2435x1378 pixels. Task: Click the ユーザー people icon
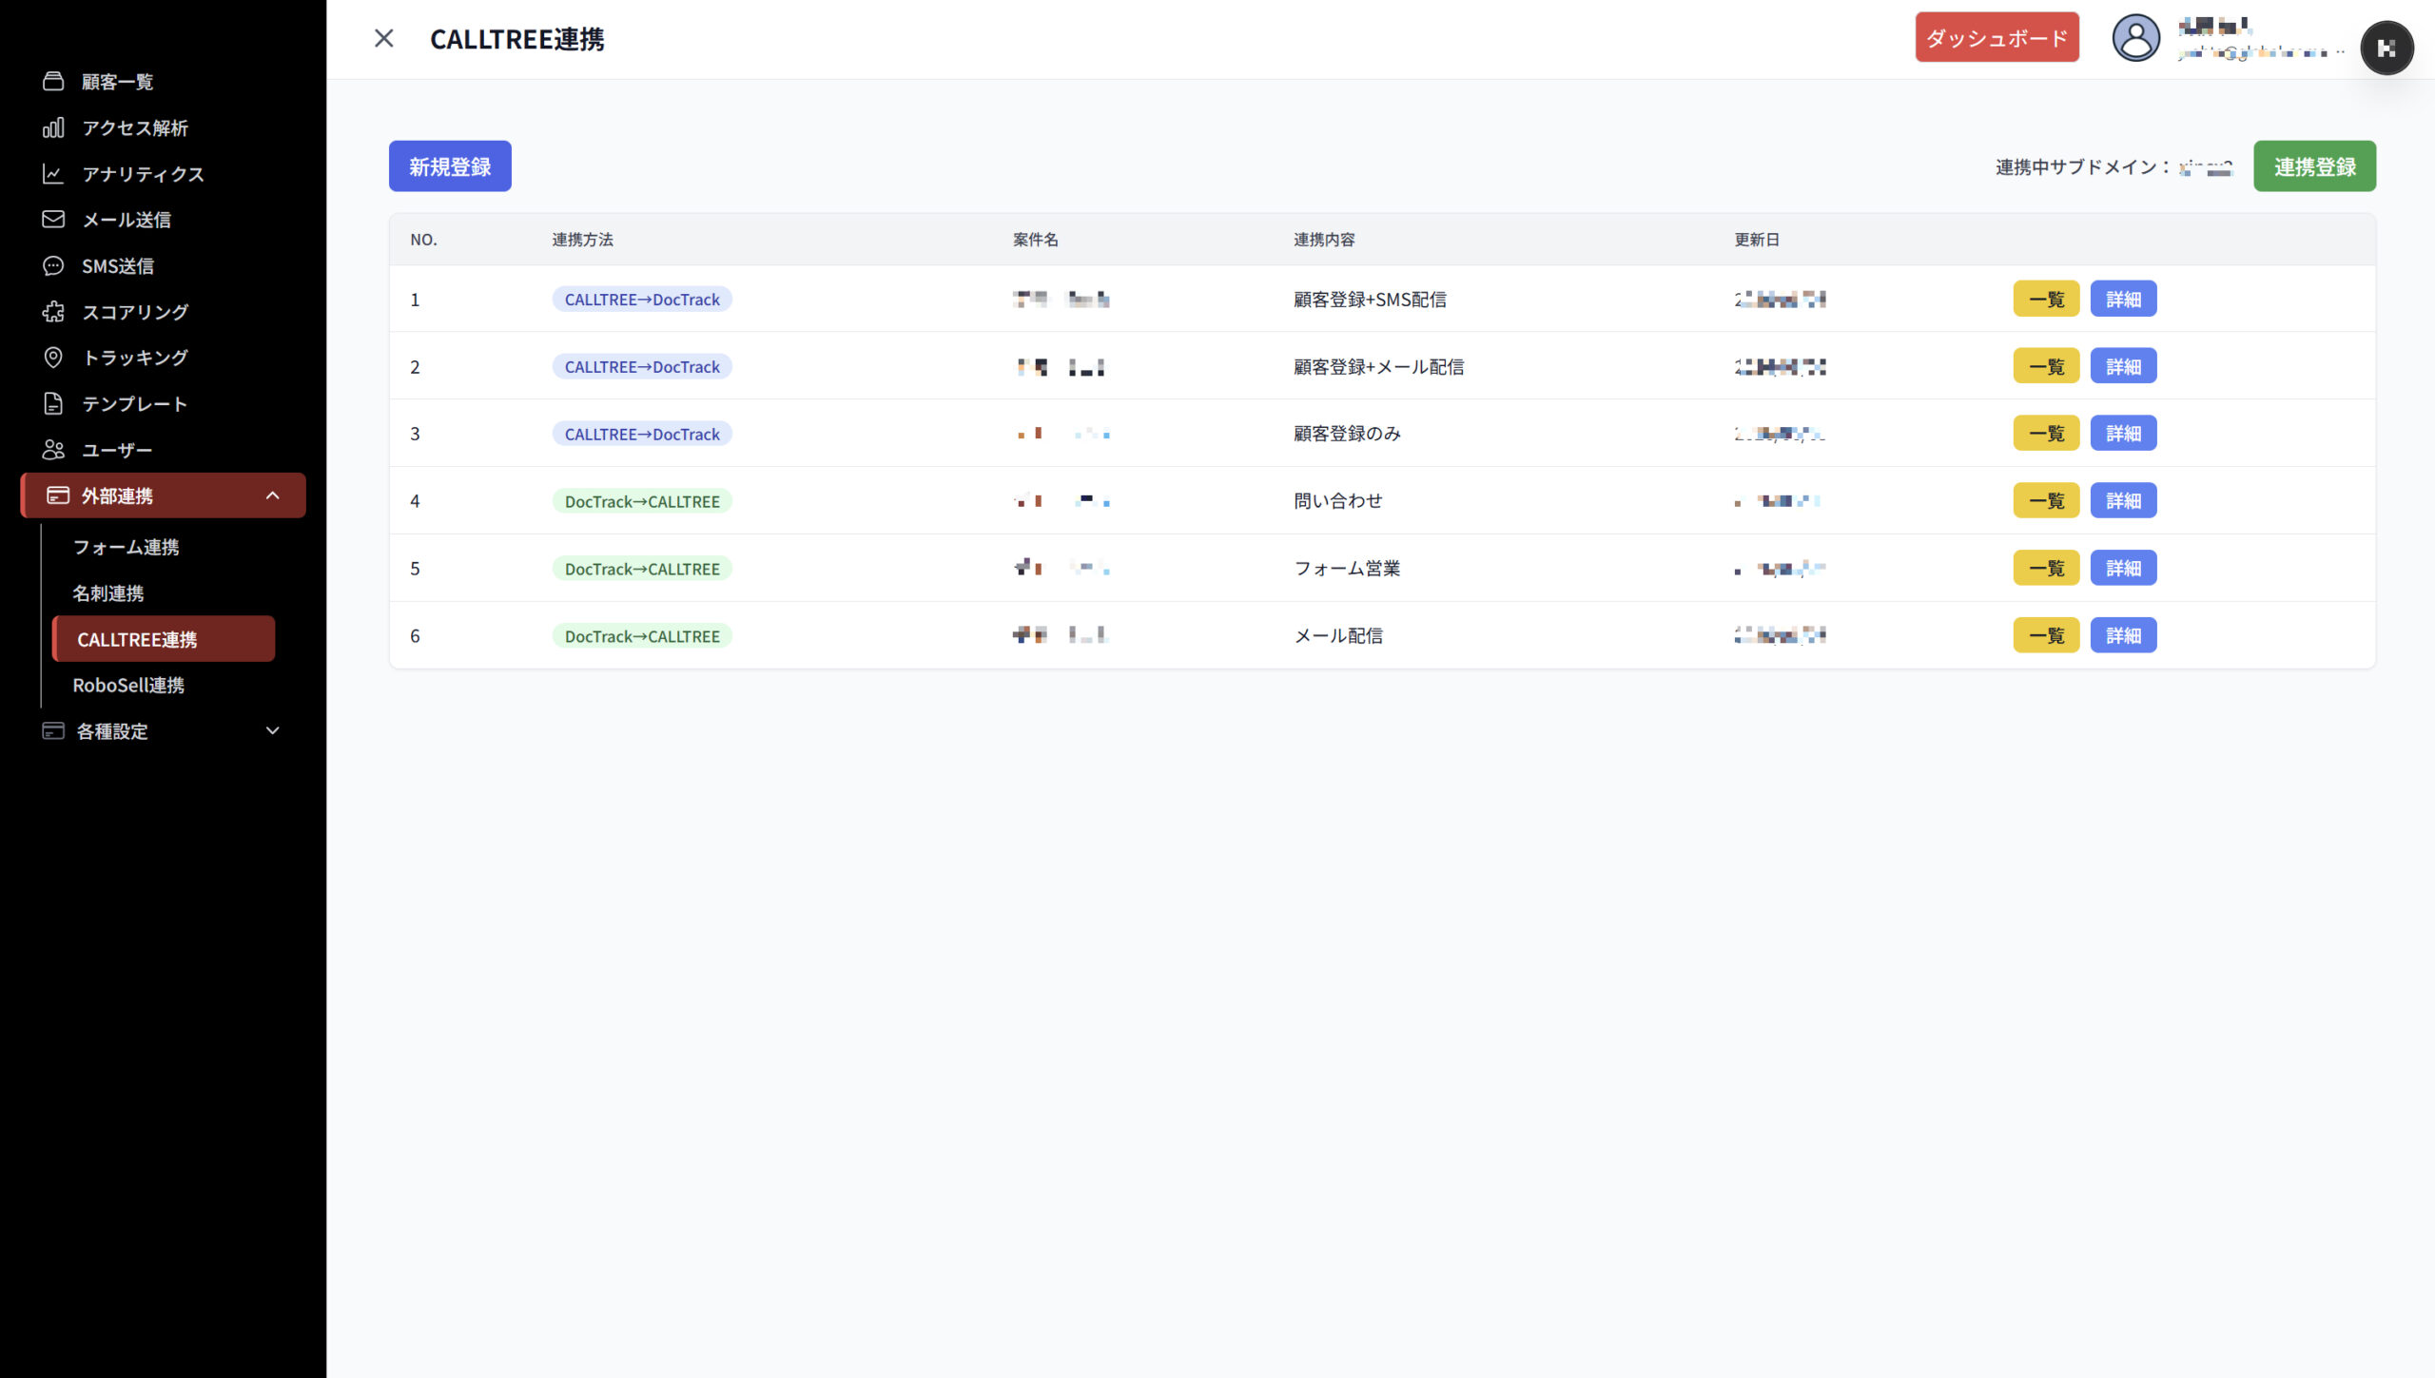[53, 450]
